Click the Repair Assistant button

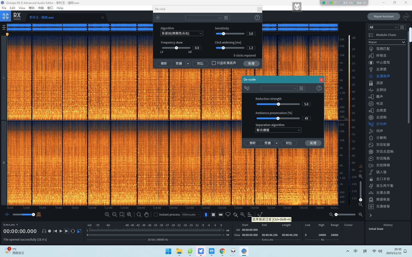point(384,16)
